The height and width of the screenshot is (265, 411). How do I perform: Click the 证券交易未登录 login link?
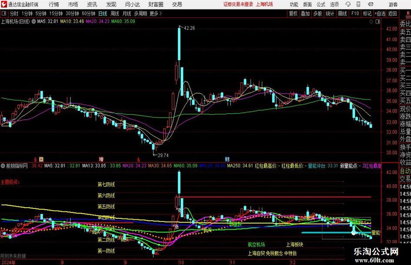[238, 4]
